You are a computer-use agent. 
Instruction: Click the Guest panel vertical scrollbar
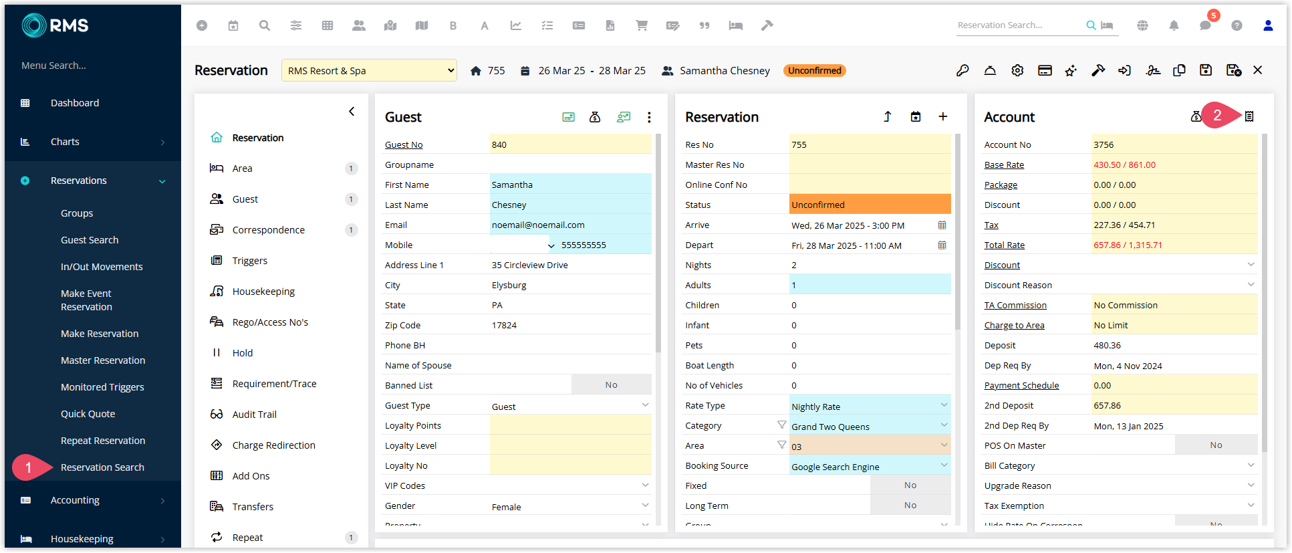tap(658, 243)
